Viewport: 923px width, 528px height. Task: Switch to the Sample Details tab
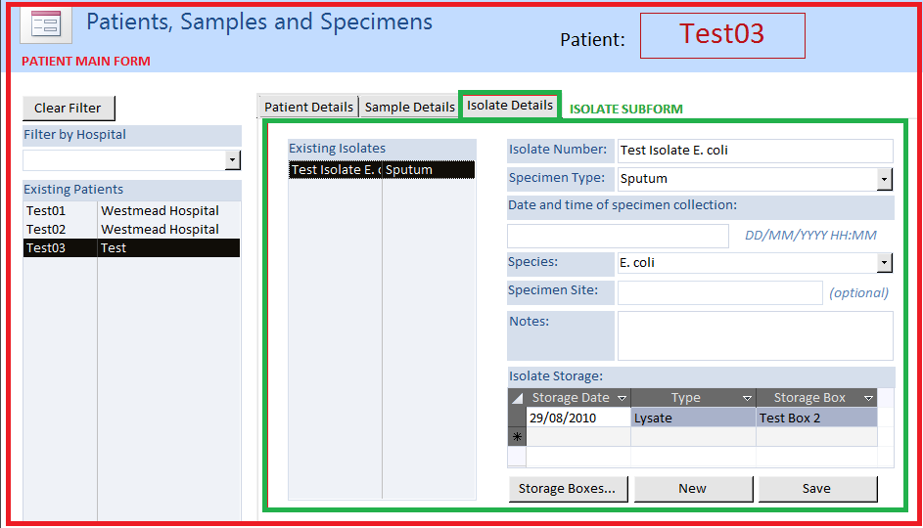409,108
